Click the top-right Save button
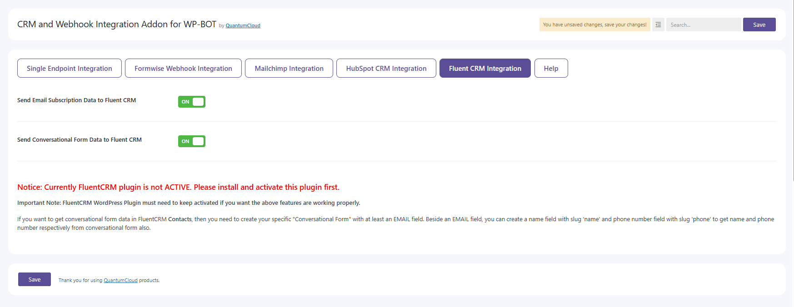Screen dimensions: 794x307 point(759,25)
